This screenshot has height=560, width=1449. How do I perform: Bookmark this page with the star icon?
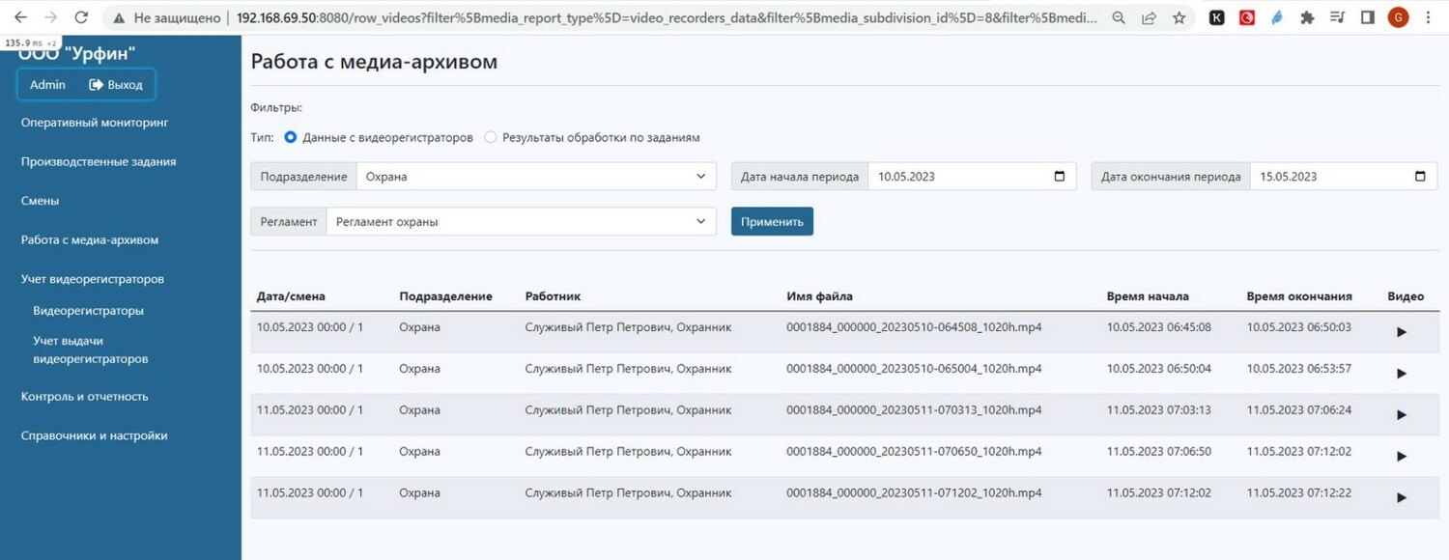1179,17
